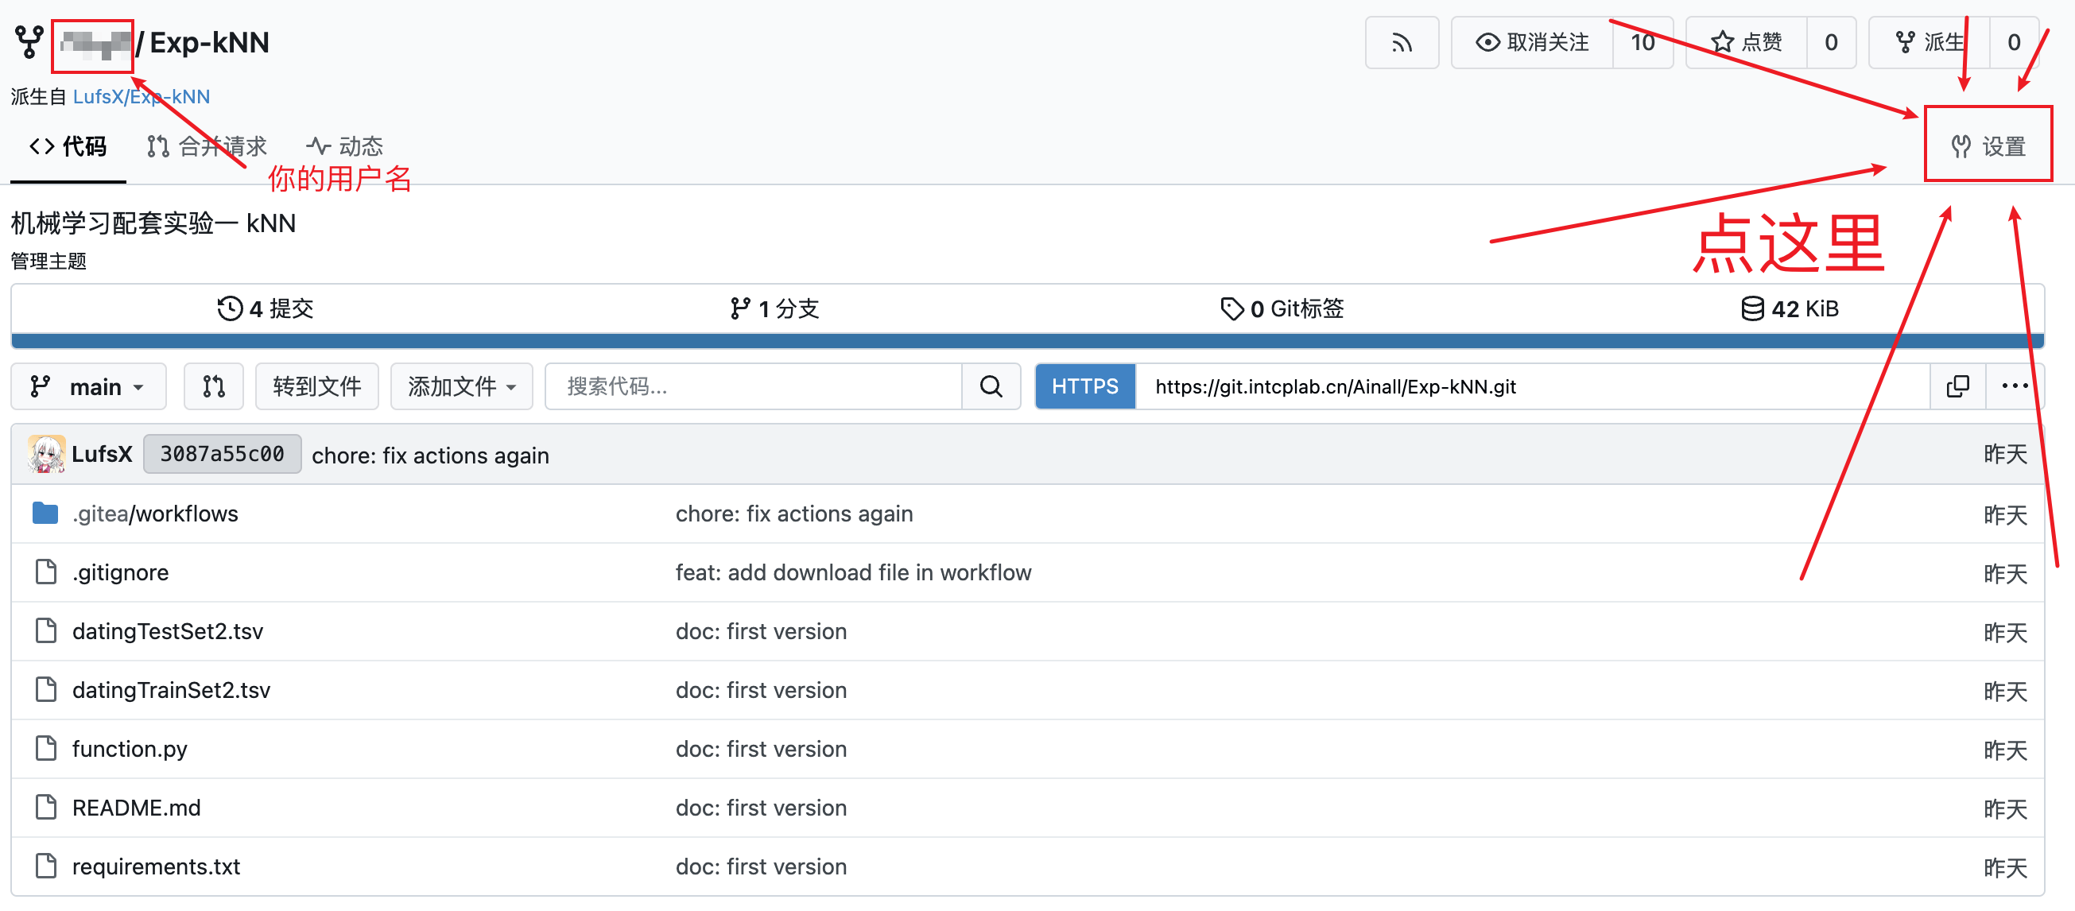Screen dimensions: 2075x911
Task: Fork the repository with 派生
Action: point(1929,43)
